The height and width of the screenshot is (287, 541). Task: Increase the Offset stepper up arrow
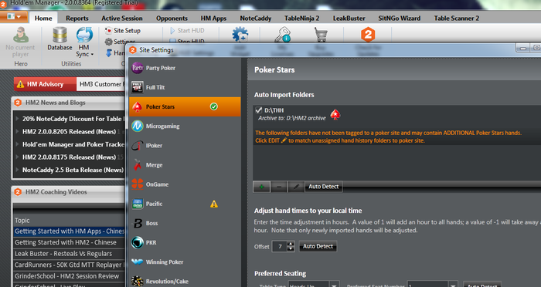click(x=291, y=244)
